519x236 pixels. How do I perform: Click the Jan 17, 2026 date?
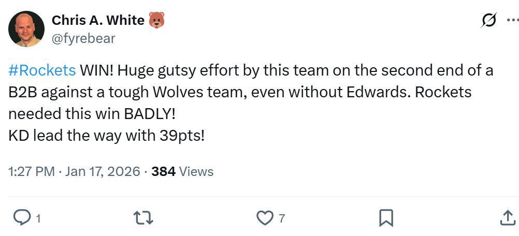coord(103,171)
